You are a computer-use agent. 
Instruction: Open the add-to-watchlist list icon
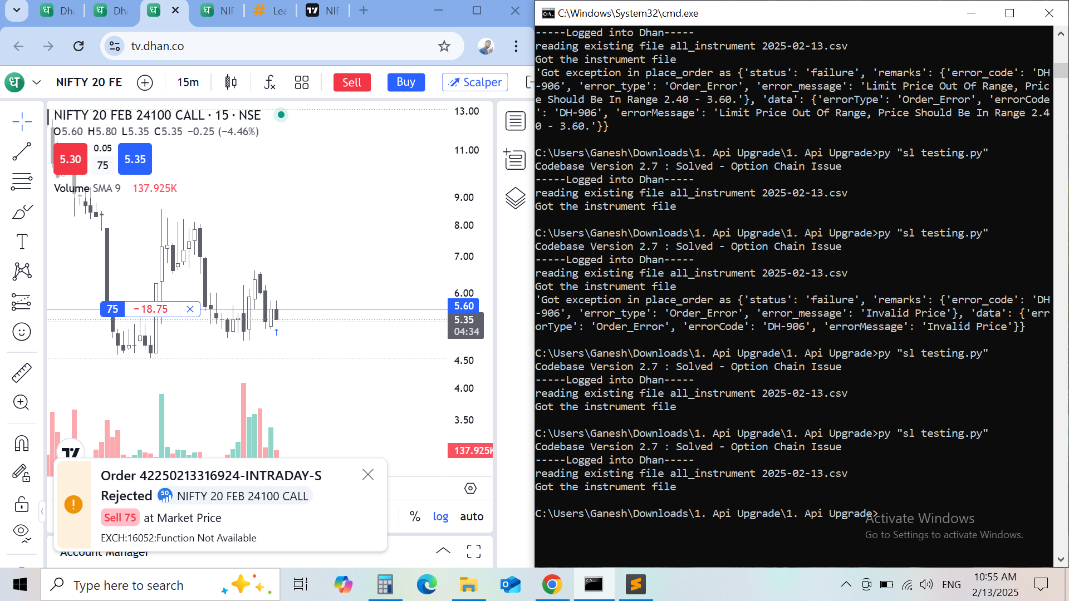[x=515, y=159]
